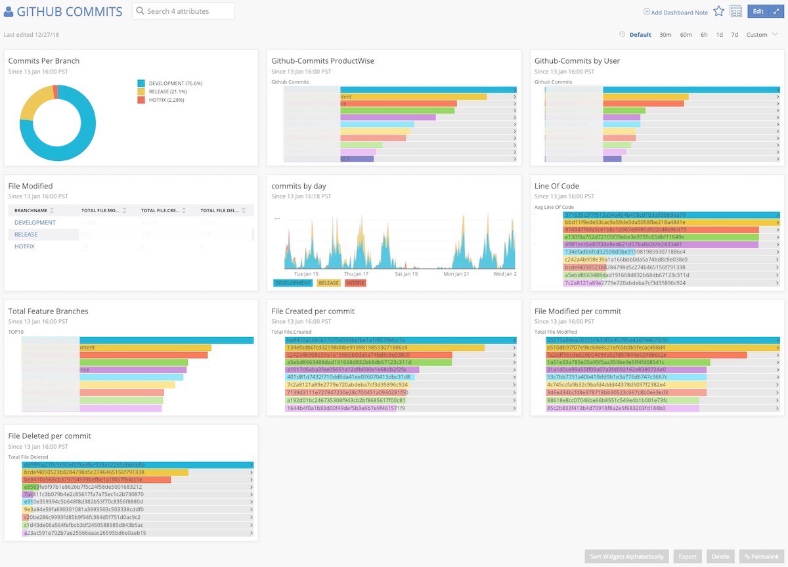Click the commits by day widget title
This screenshot has width=788, height=567.
(299, 186)
